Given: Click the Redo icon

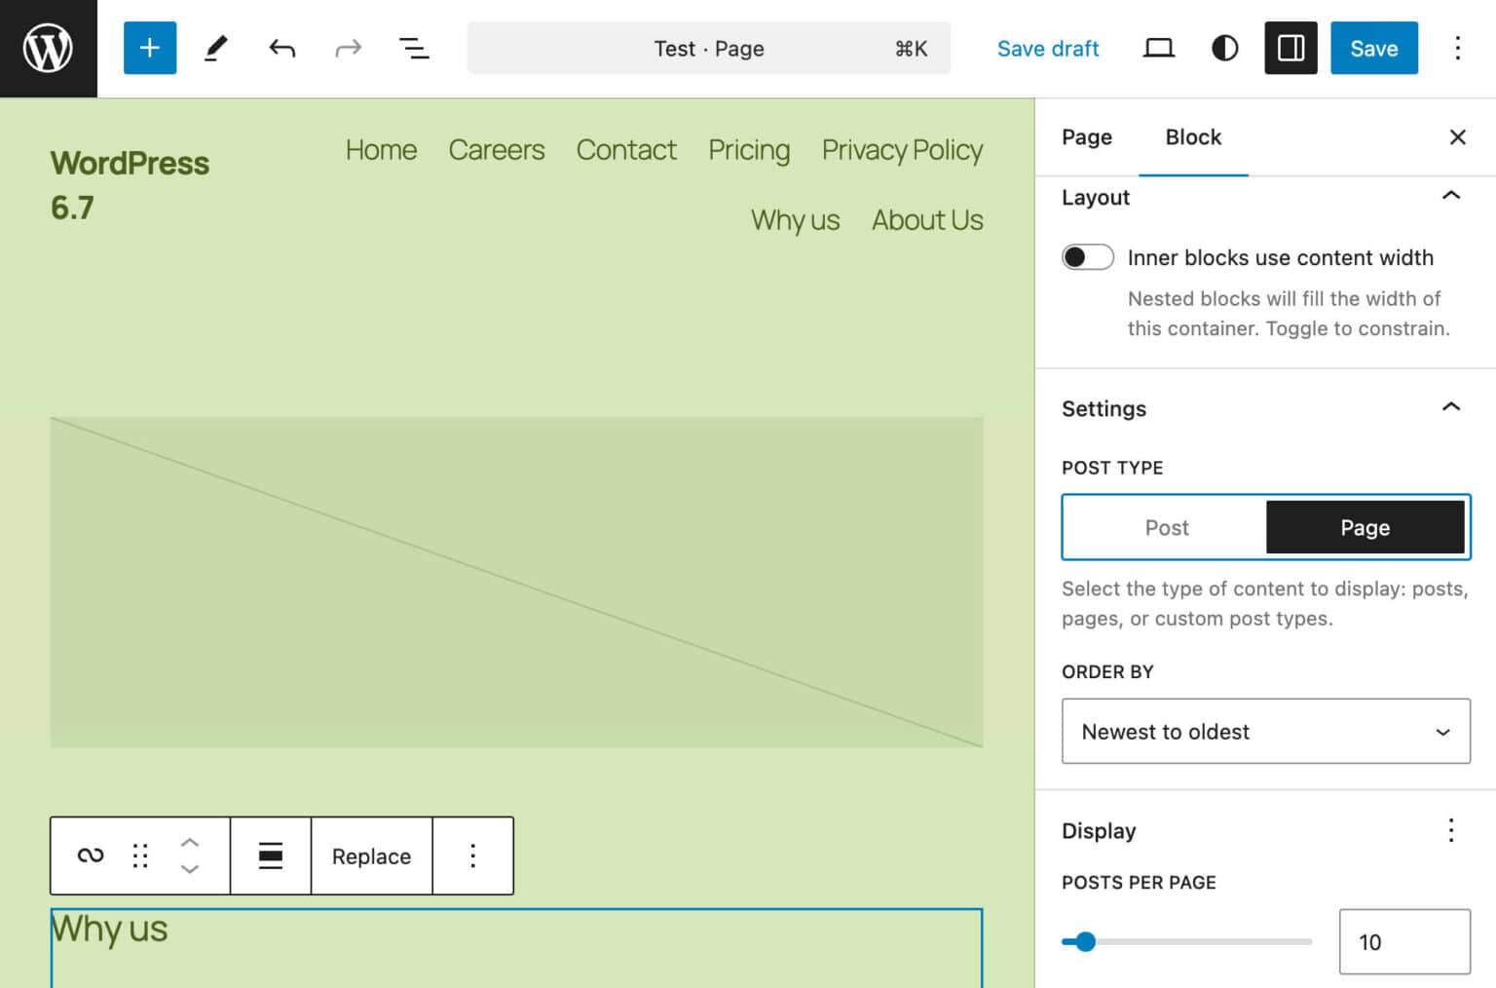Looking at the screenshot, I should 348,48.
